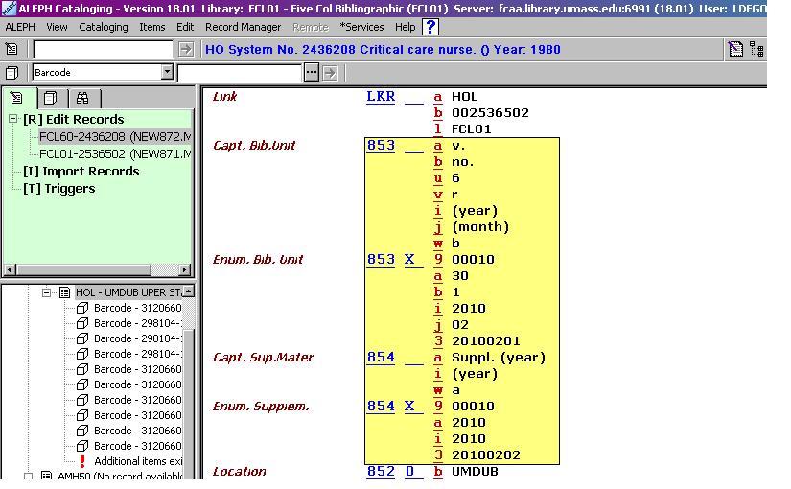Collapse the AMH50 tree node
The width and height of the screenshot is (791, 489).
point(30,477)
